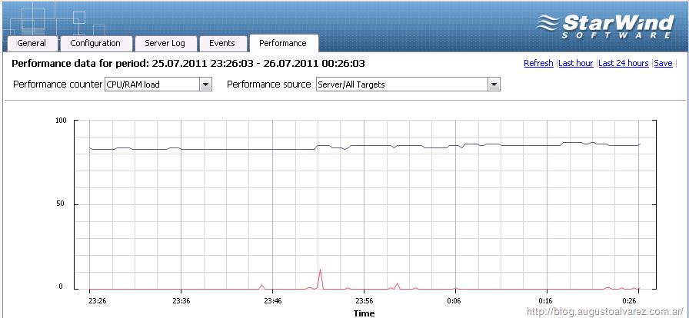The height and width of the screenshot is (318, 689).
Task: Click the Refresh link
Action: coord(538,64)
